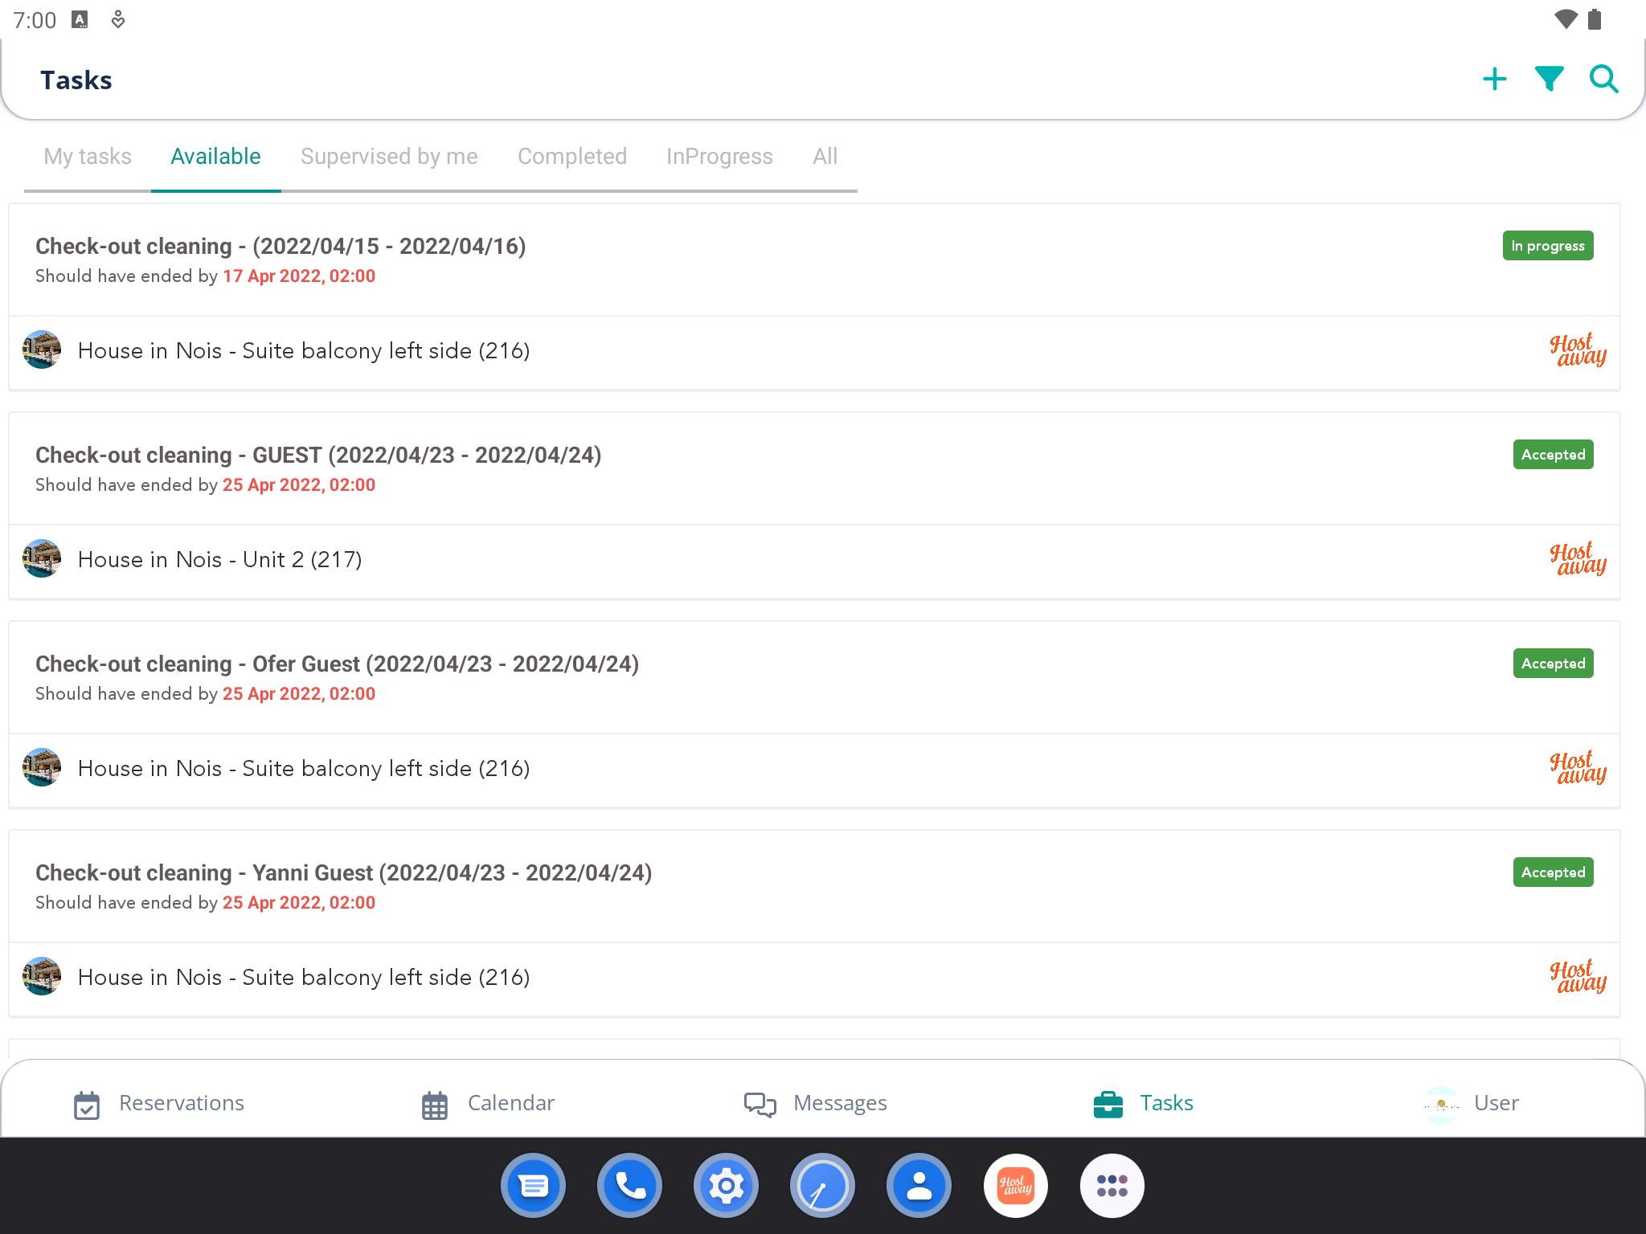
Task: Click Hostaway logo on Unit 2 (217) row
Action: click(x=1577, y=559)
